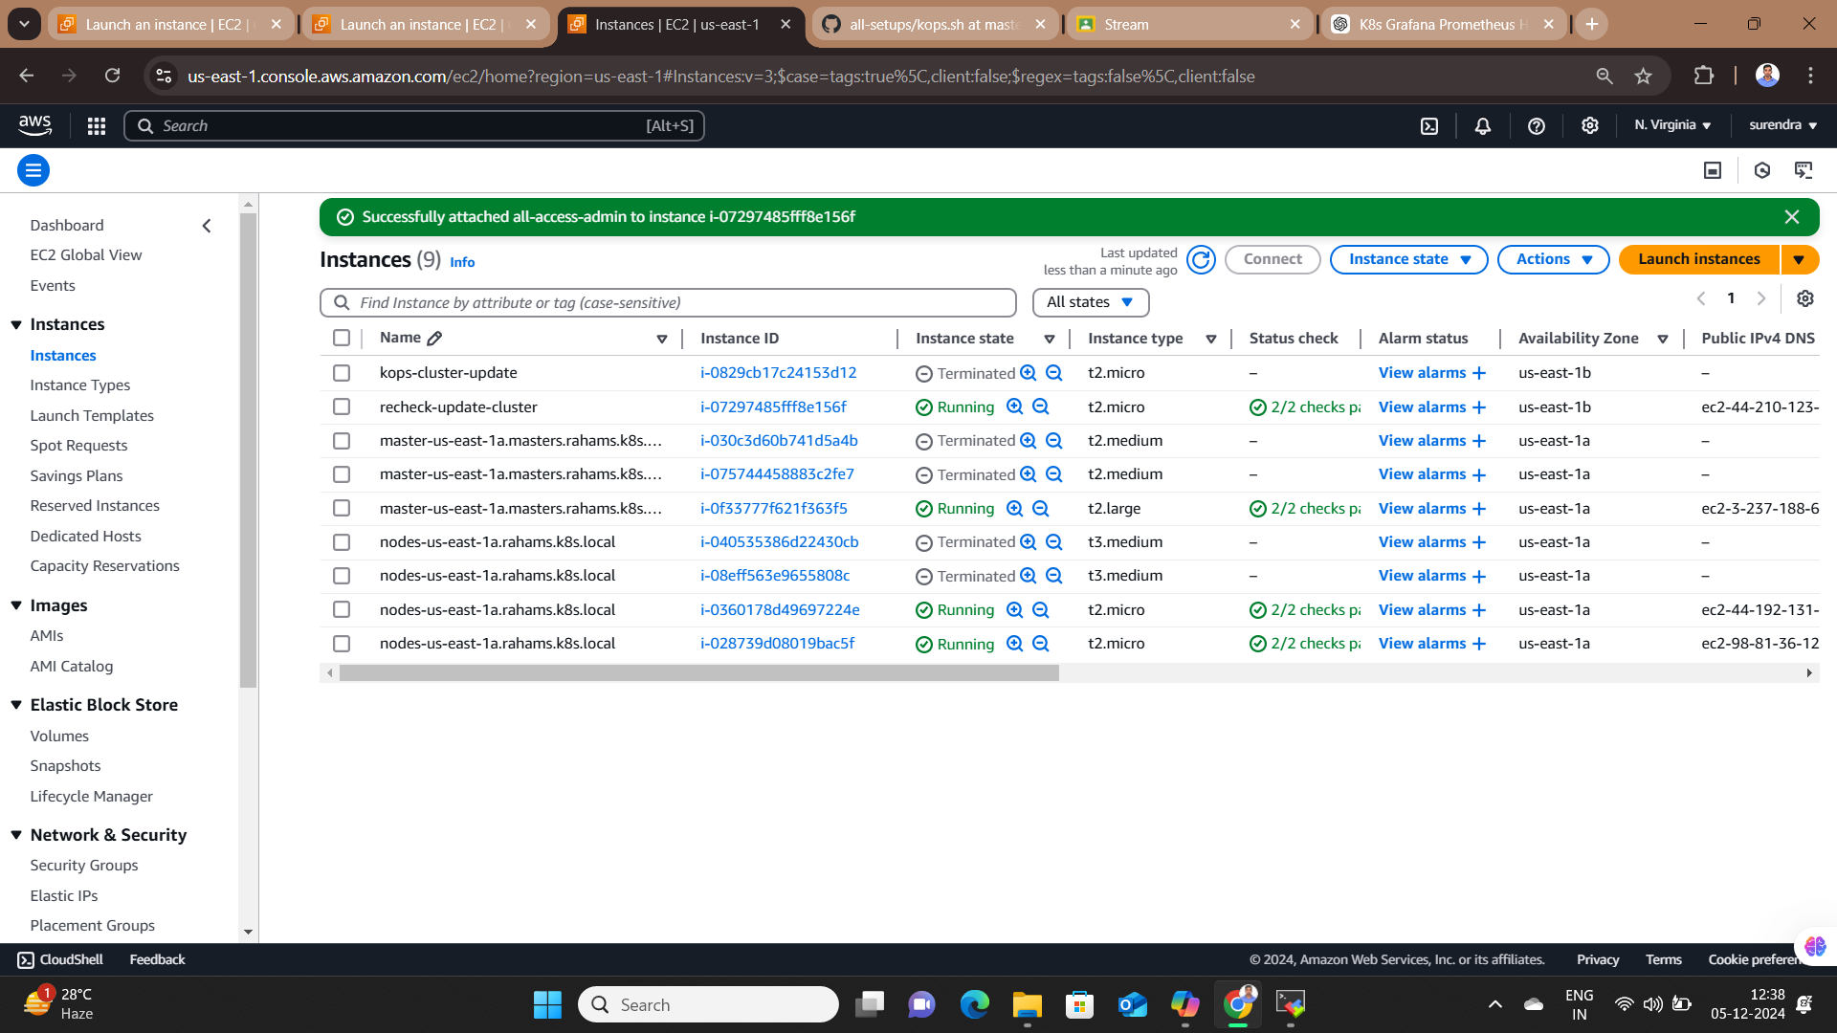Viewport: 1837px width, 1033px height.
Task: Open the Launch instances split-button arrow
Action: (x=1799, y=259)
